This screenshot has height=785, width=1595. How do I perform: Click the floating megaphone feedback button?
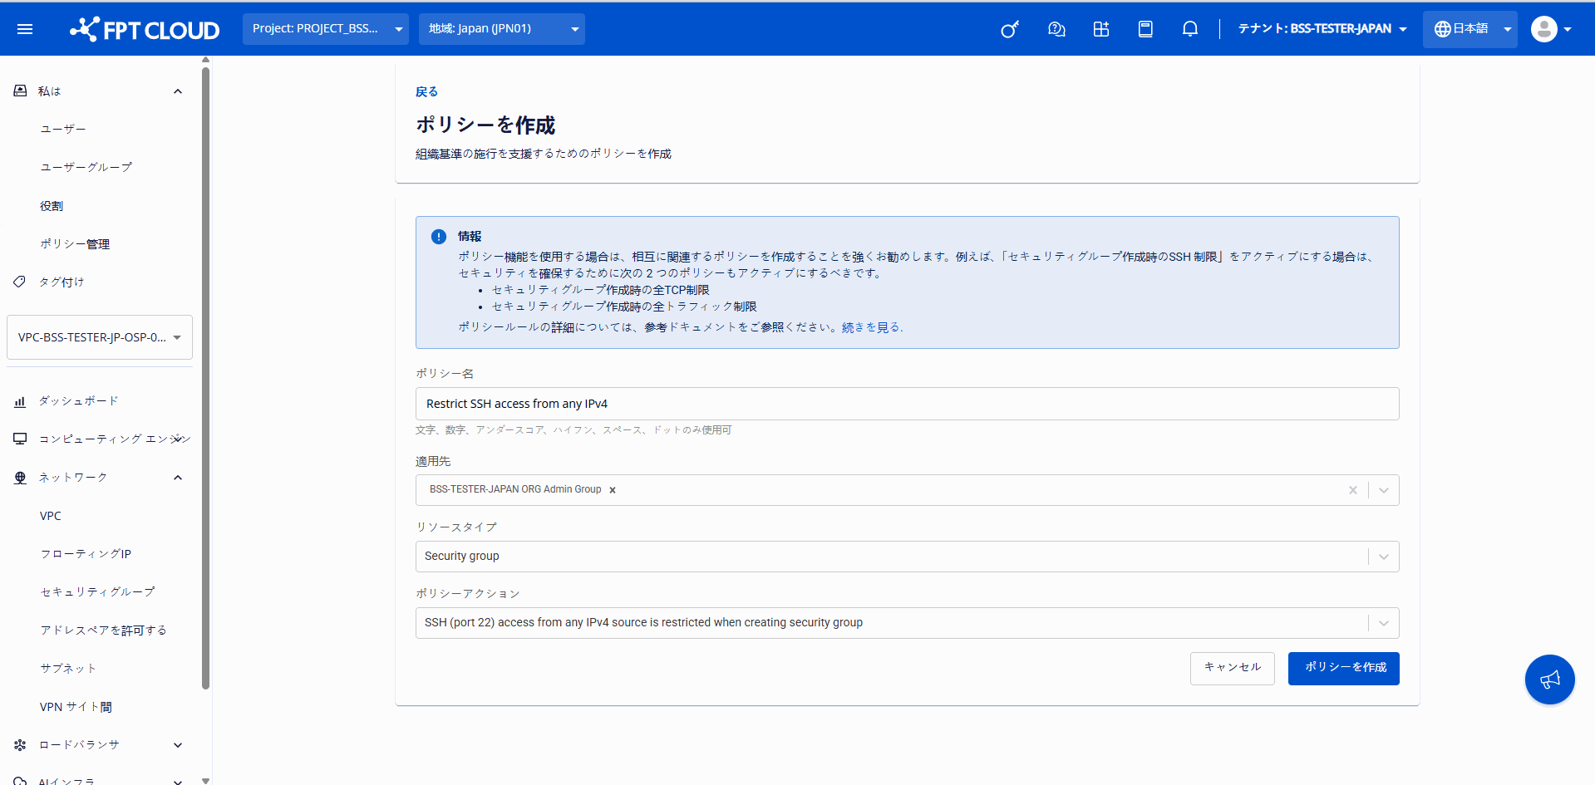pyautogui.click(x=1549, y=680)
